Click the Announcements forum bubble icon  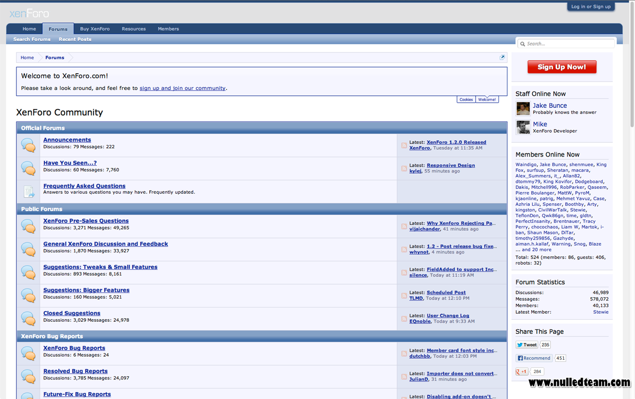[x=28, y=145]
